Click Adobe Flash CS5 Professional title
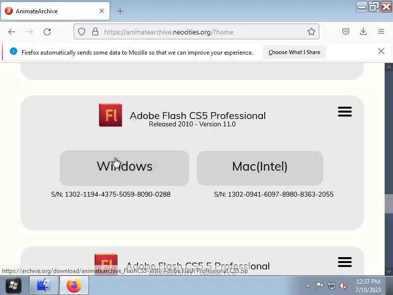This screenshot has height=295, width=393. [197, 116]
